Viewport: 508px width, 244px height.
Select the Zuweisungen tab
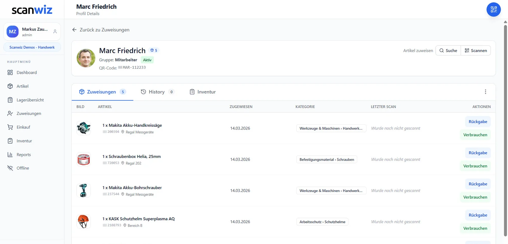pyautogui.click(x=103, y=92)
